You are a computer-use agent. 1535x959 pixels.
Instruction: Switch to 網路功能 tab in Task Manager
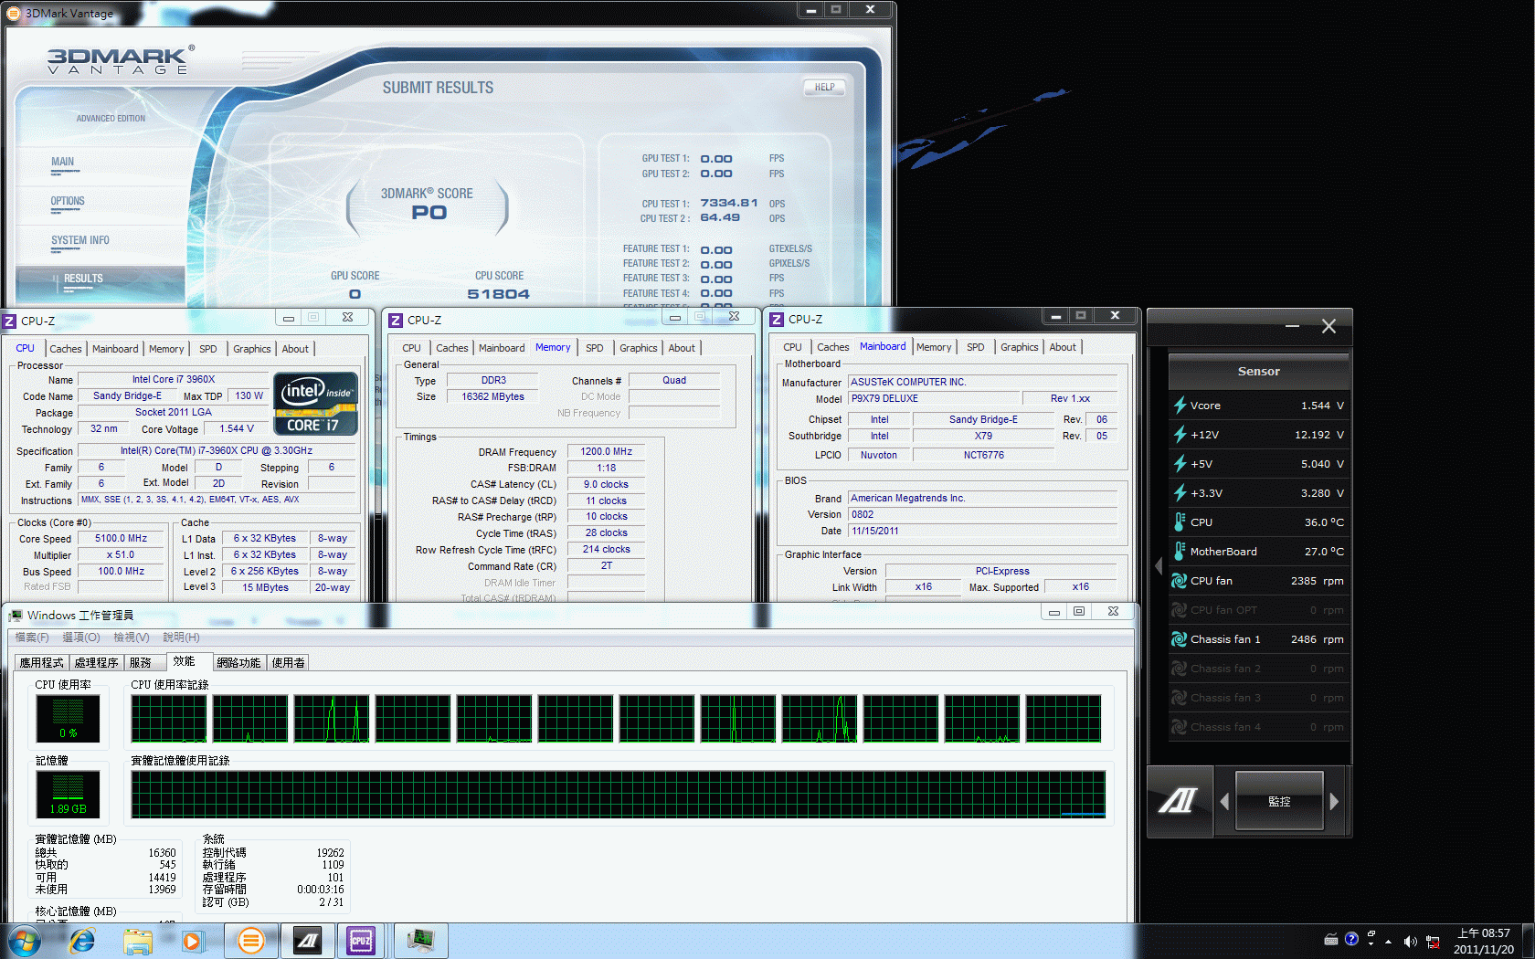[238, 663]
